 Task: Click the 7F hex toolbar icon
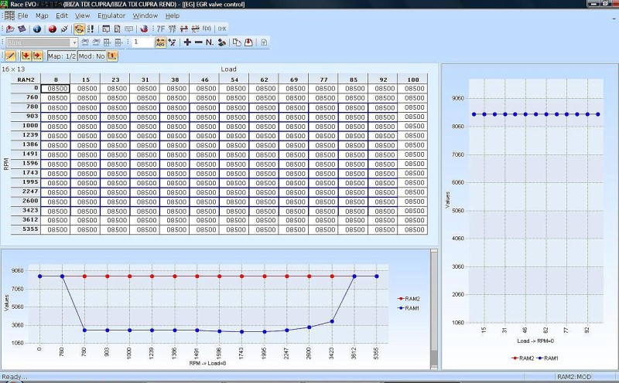pyautogui.click(x=160, y=29)
